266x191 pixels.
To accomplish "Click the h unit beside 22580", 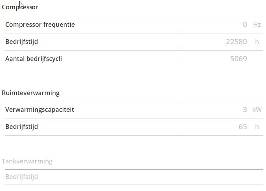I will point(257,42).
